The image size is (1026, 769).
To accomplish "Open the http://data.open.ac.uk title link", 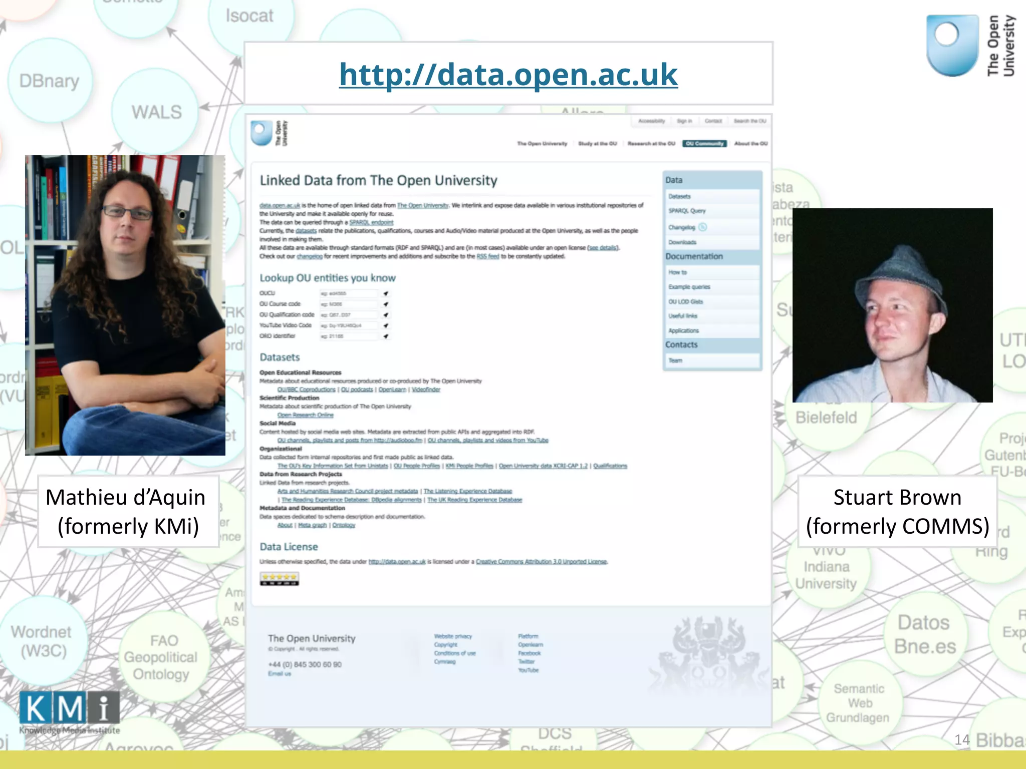I will click(508, 75).
